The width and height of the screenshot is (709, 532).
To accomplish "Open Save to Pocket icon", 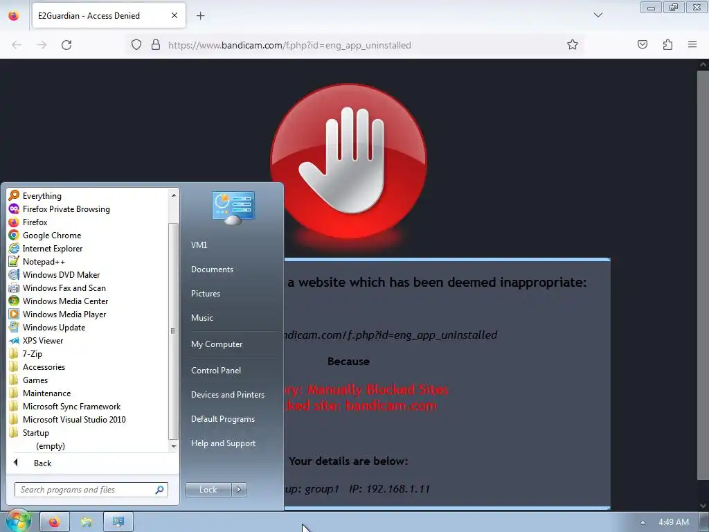I will click(x=642, y=44).
